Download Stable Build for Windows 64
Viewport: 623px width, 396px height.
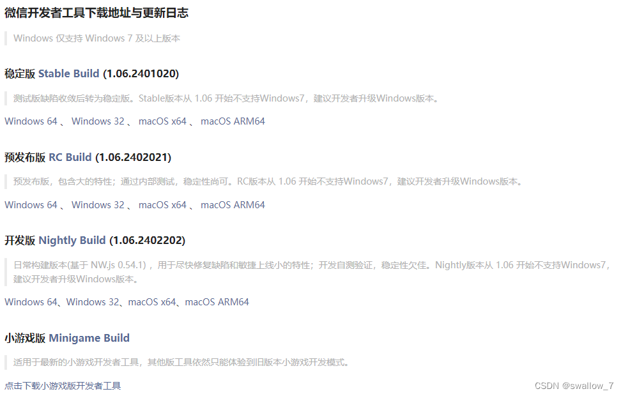click(x=31, y=121)
